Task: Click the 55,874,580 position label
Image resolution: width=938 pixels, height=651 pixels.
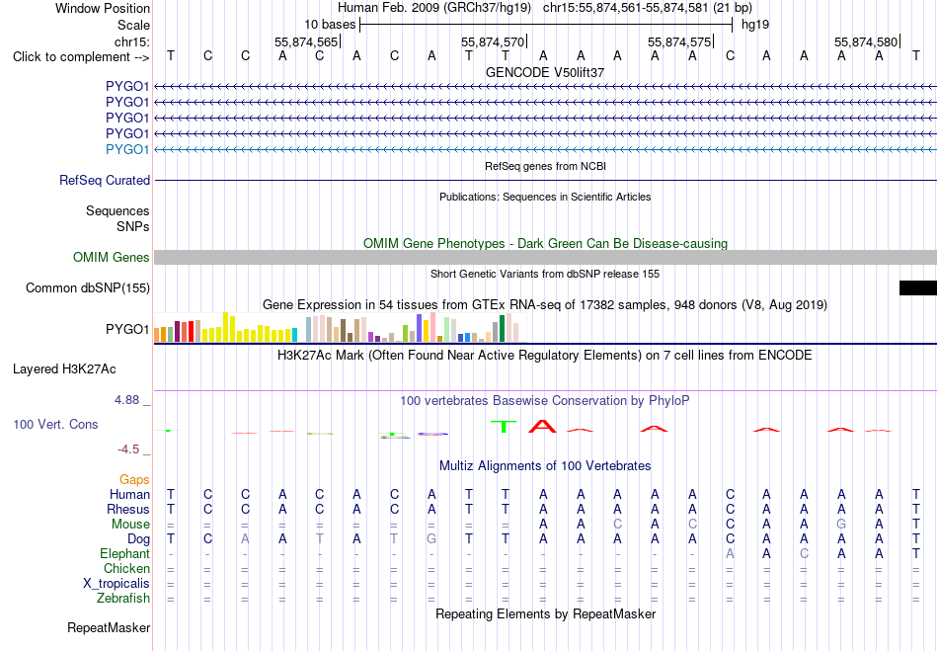Action: coord(866,41)
